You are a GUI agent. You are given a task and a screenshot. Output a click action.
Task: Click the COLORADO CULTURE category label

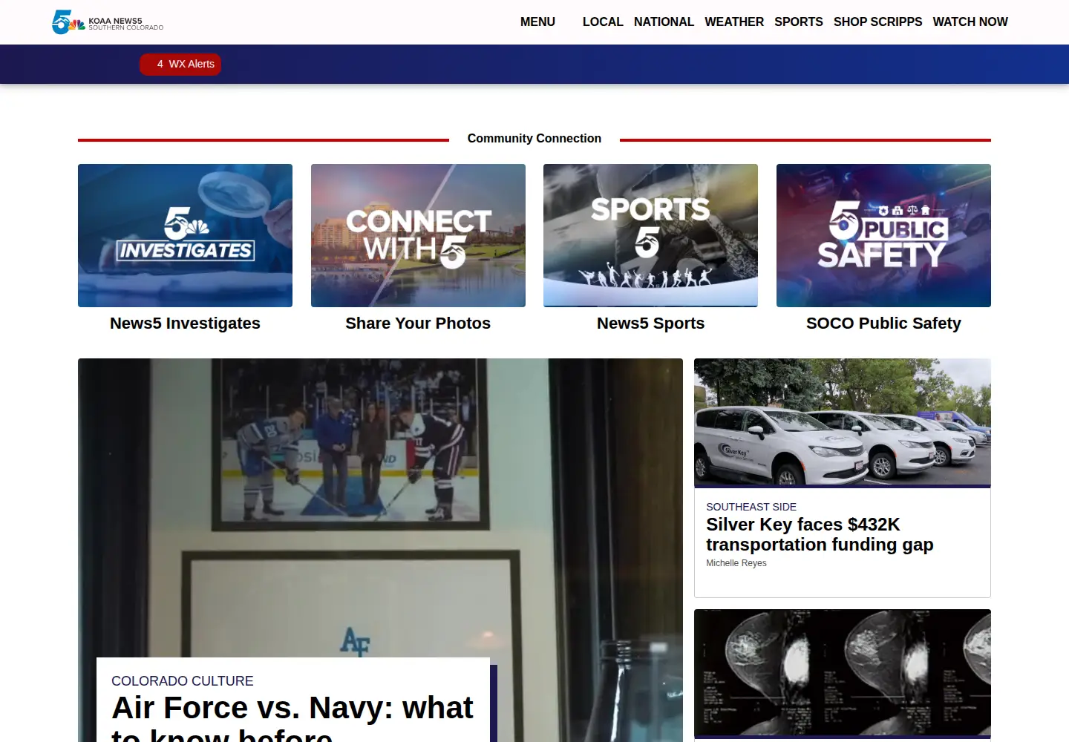click(x=183, y=681)
